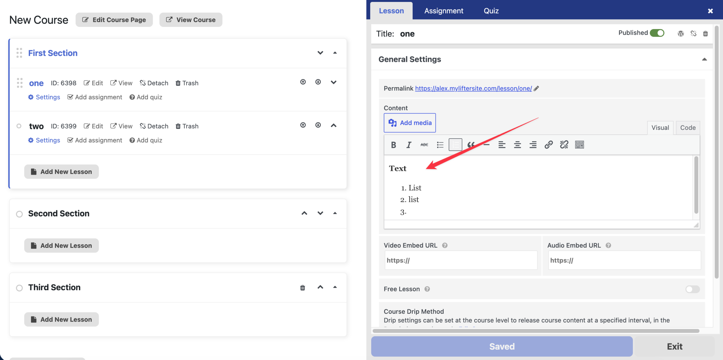This screenshot has height=360, width=723.
Task: Open lesson in WordPress editor icon
Action: point(681,34)
